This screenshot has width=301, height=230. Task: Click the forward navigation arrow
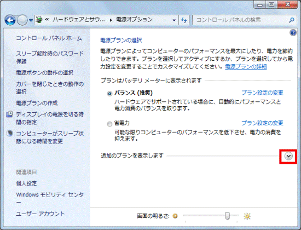(22, 20)
